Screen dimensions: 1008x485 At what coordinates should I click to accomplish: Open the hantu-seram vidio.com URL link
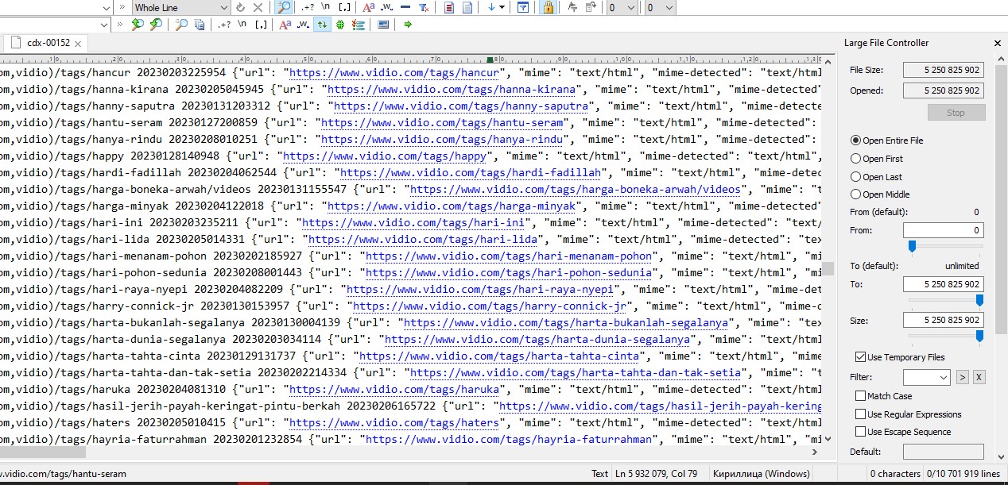pyautogui.click(x=442, y=123)
